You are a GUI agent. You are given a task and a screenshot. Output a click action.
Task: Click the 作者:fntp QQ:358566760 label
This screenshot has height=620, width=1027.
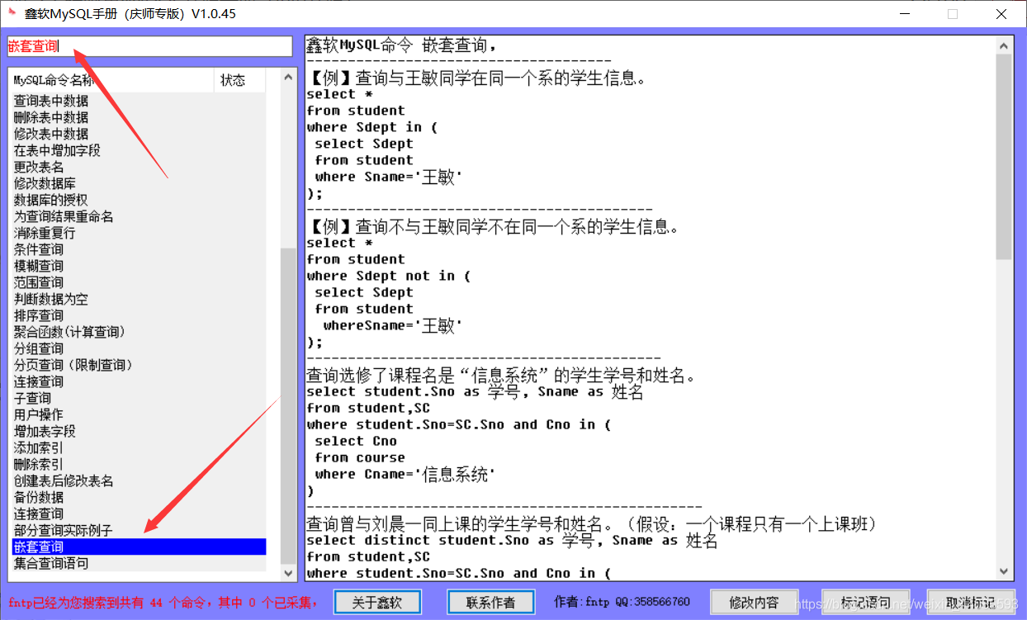tap(622, 602)
